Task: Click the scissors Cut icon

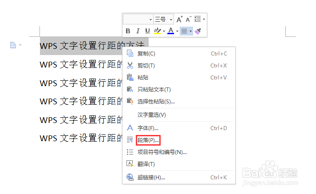Action: (130, 66)
